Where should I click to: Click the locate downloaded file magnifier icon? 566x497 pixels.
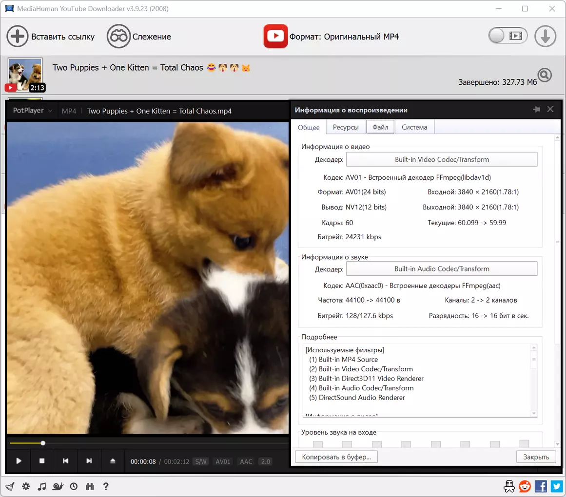(545, 76)
